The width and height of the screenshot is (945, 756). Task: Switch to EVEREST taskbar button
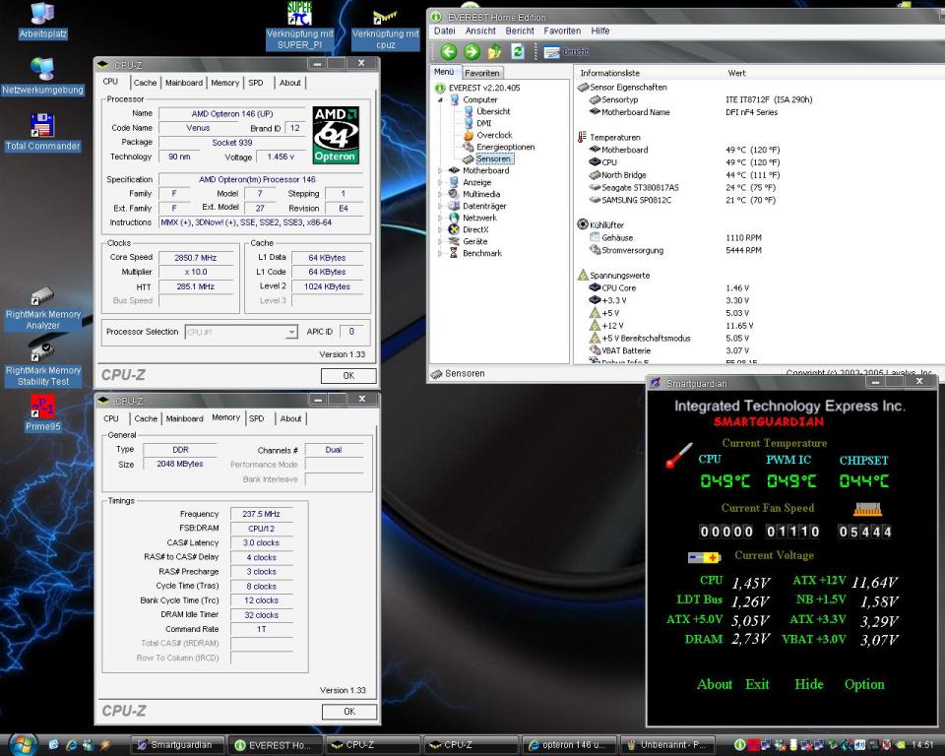point(277,745)
